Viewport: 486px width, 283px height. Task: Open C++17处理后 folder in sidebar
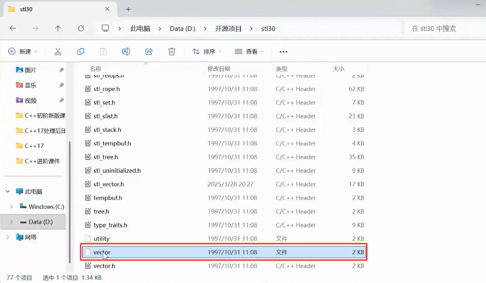point(40,131)
